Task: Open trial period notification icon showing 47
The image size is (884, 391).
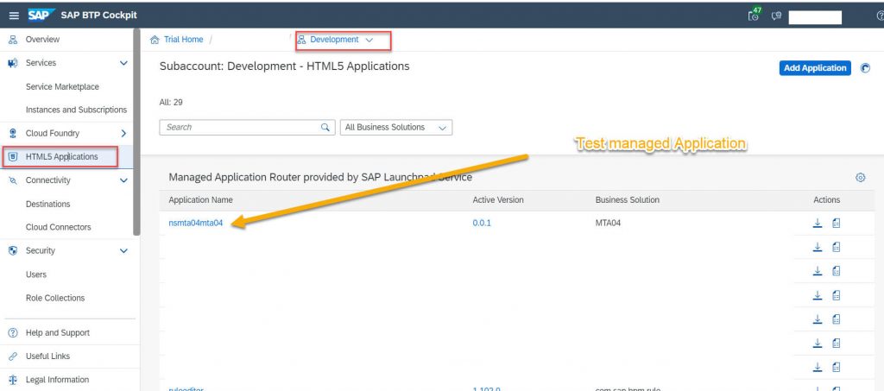Action: coord(755,15)
